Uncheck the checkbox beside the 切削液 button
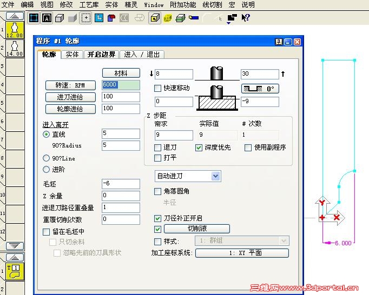This screenshot has width=369, height=295. 157,229
